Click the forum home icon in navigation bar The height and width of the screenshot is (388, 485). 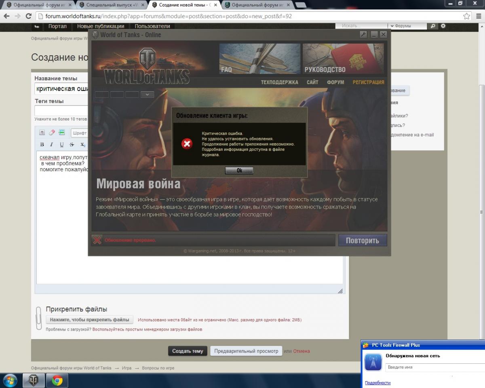click(37, 26)
